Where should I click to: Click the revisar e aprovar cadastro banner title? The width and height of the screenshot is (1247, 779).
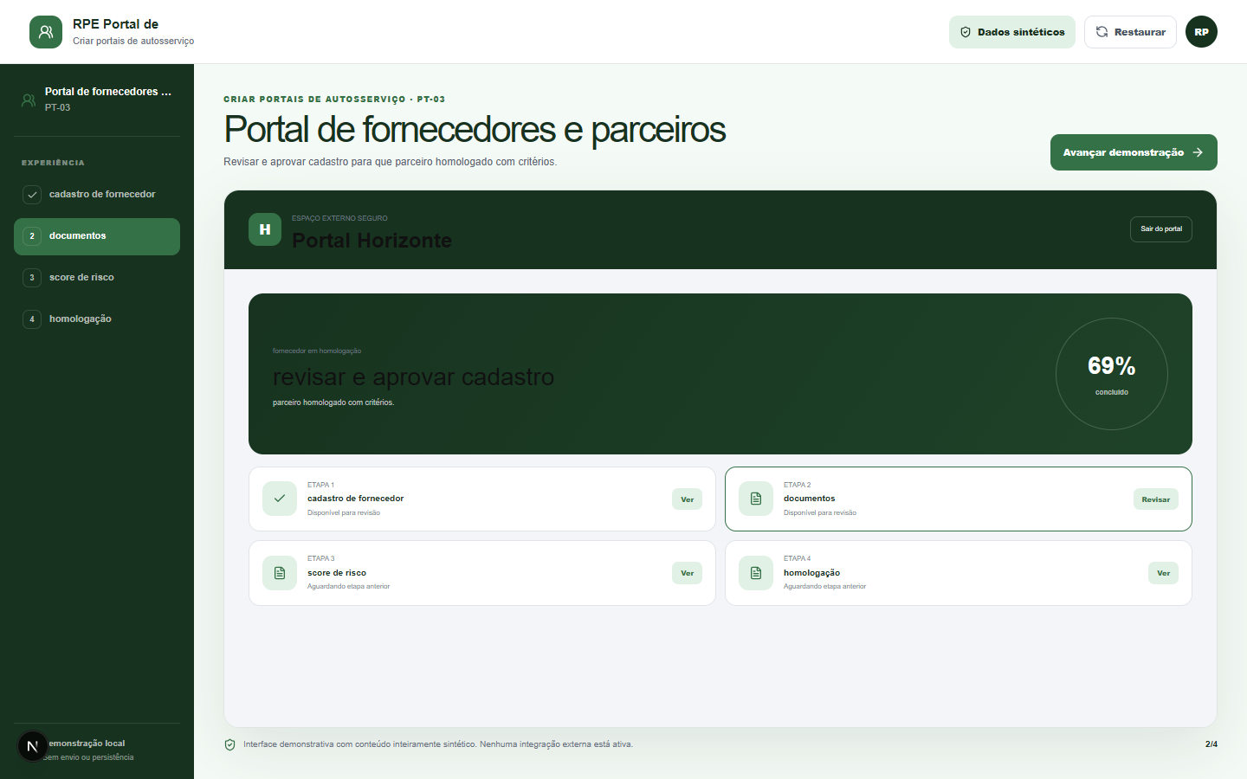click(414, 377)
